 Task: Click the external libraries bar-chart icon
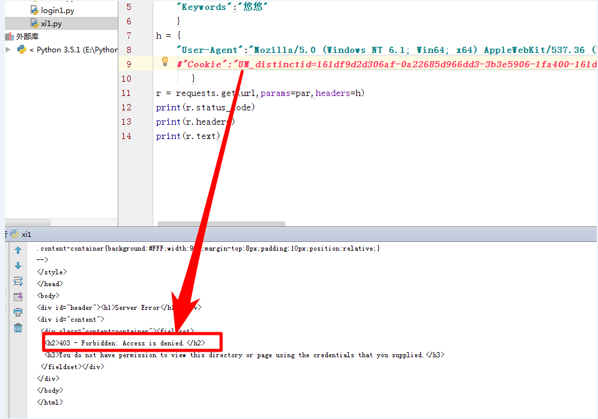[9, 37]
